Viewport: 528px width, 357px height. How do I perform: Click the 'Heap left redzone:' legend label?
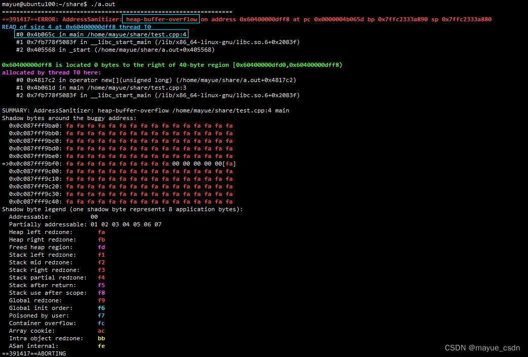click(x=41, y=232)
